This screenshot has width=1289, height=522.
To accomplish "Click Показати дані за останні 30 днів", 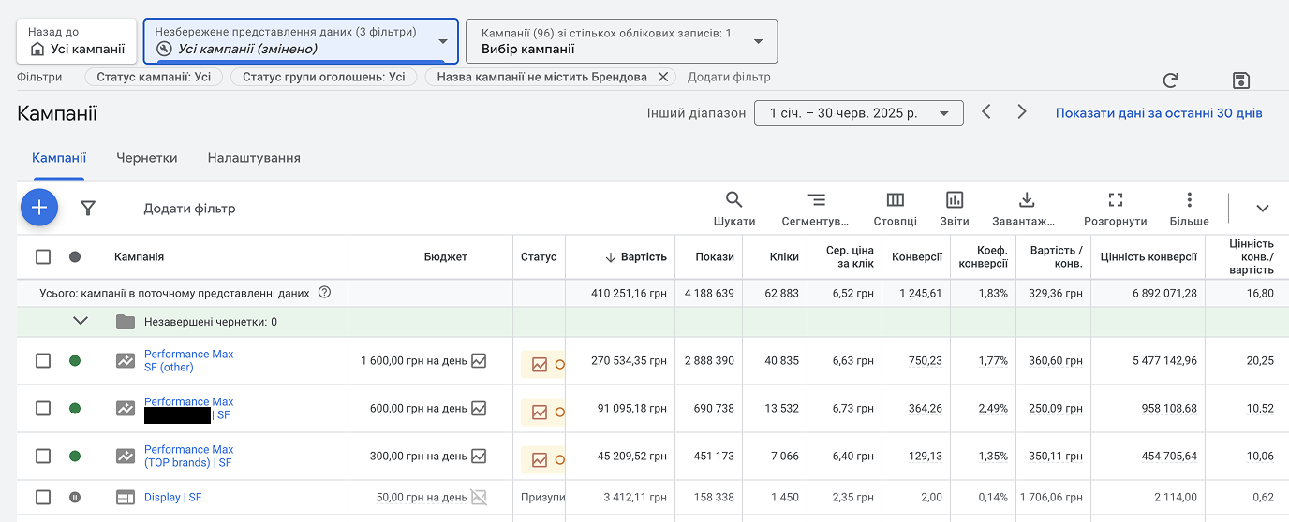I will point(1158,113).
